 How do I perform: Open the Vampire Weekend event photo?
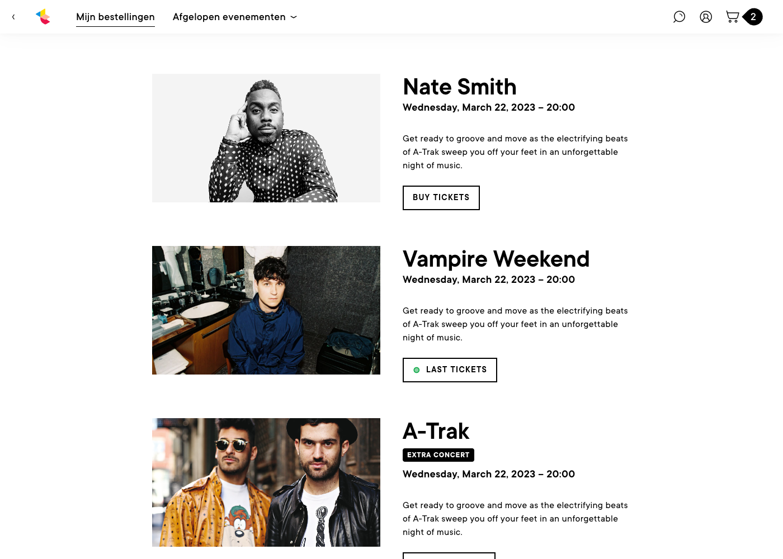[266, 310]
